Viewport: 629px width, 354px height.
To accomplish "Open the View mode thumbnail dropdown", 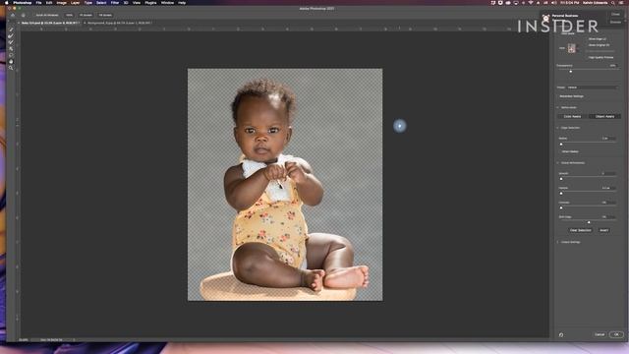I will click(x=572, y=48).
